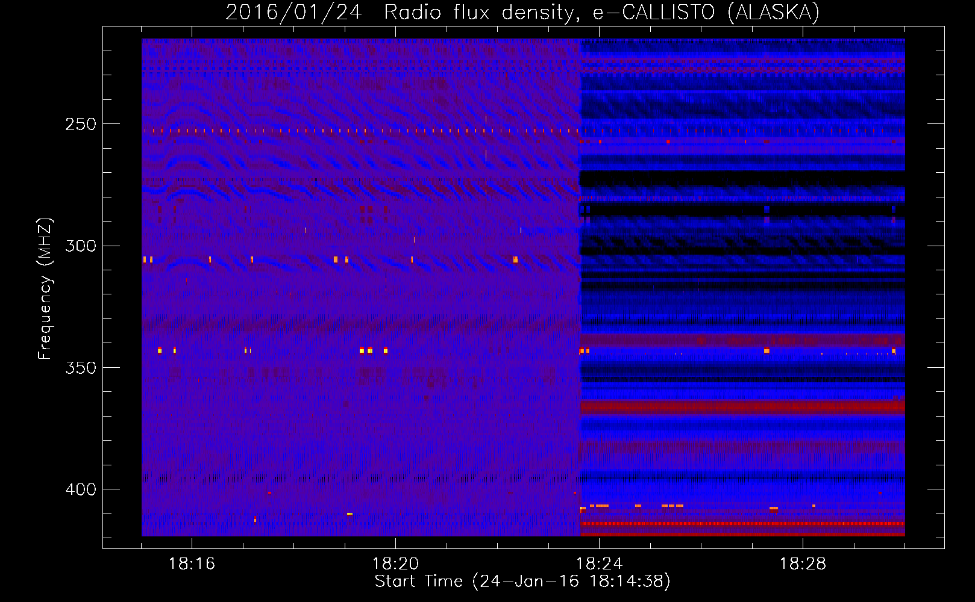The height and width of the screenshot is (602, 975).
Task: Click the 350 frequency tick label
Action: [x=81, y=367]
